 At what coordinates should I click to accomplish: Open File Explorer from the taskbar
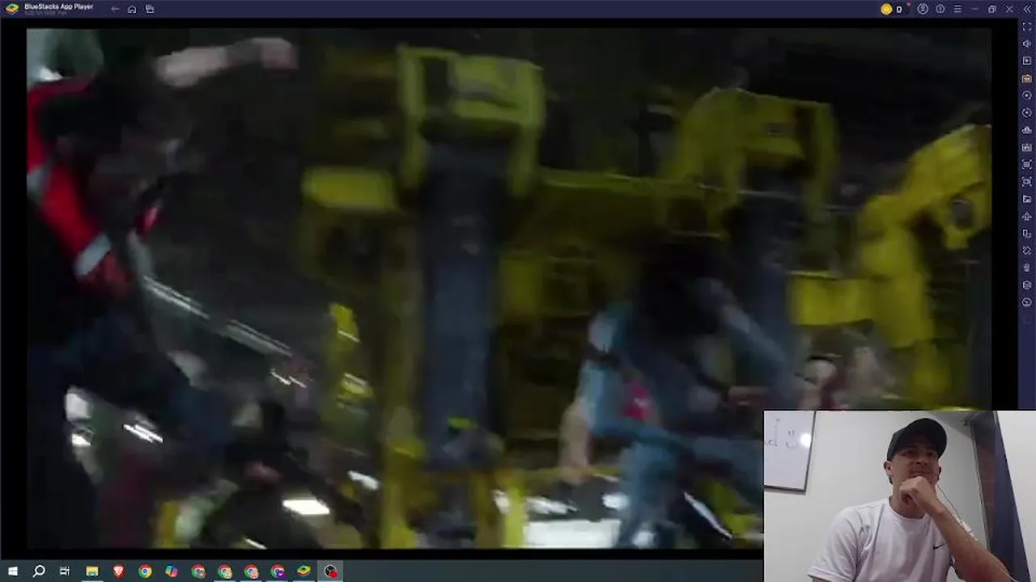click(x=92, y=571)
